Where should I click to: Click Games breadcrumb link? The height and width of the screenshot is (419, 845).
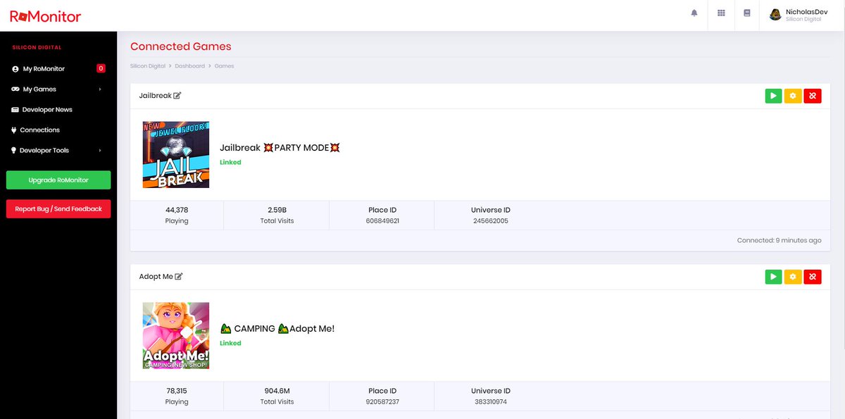pyautogui.click(x=224, y=65)
